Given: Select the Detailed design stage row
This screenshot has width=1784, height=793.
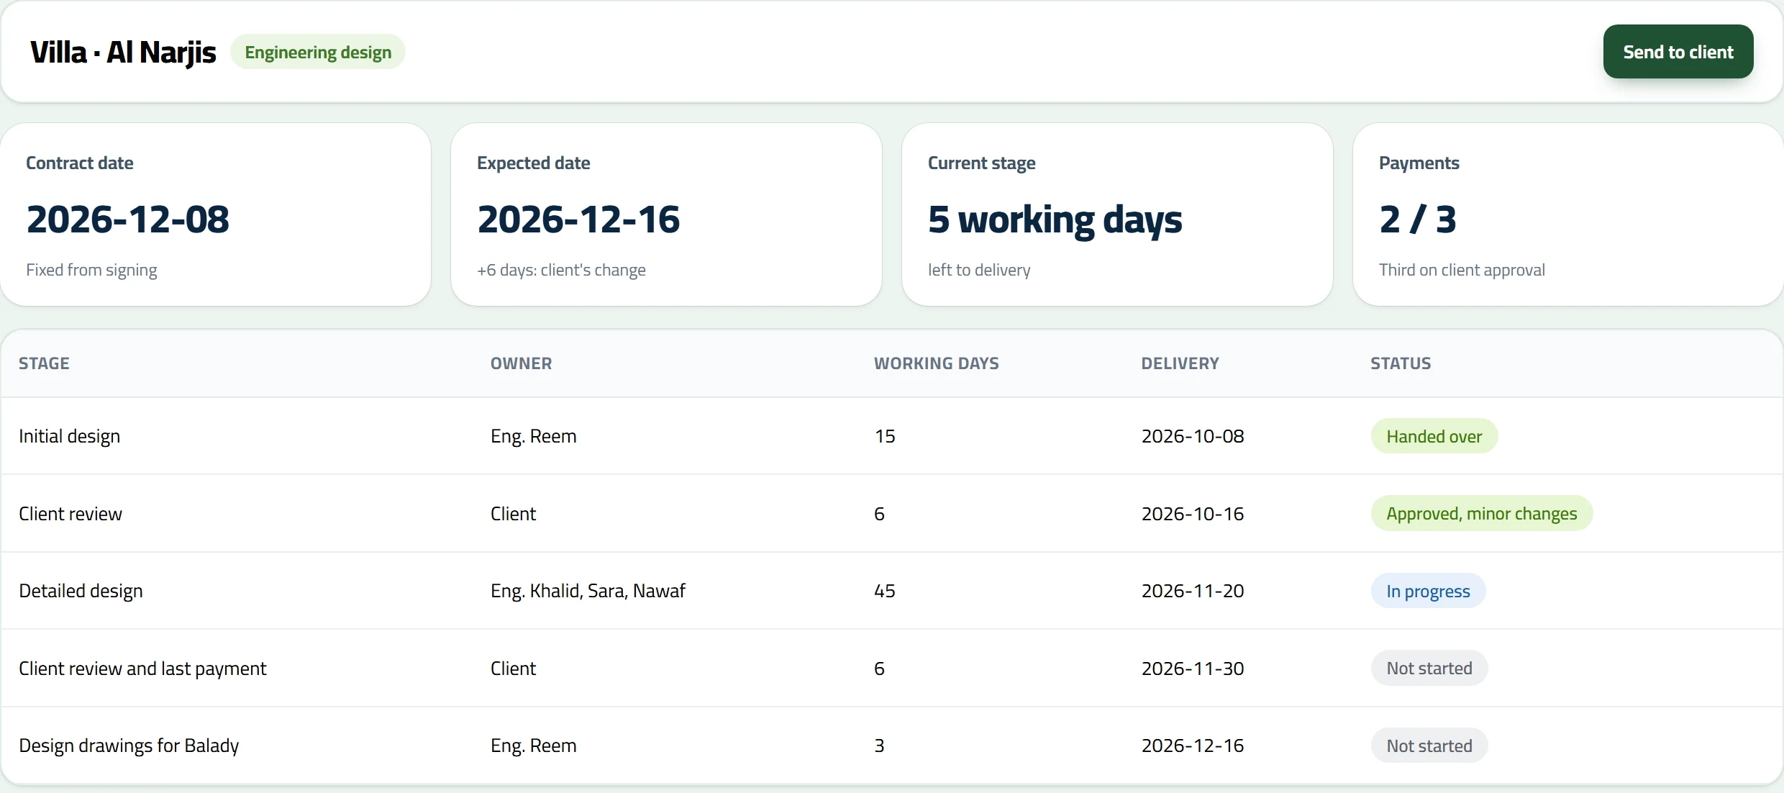Looking at the screenshot, I should 892,591.
